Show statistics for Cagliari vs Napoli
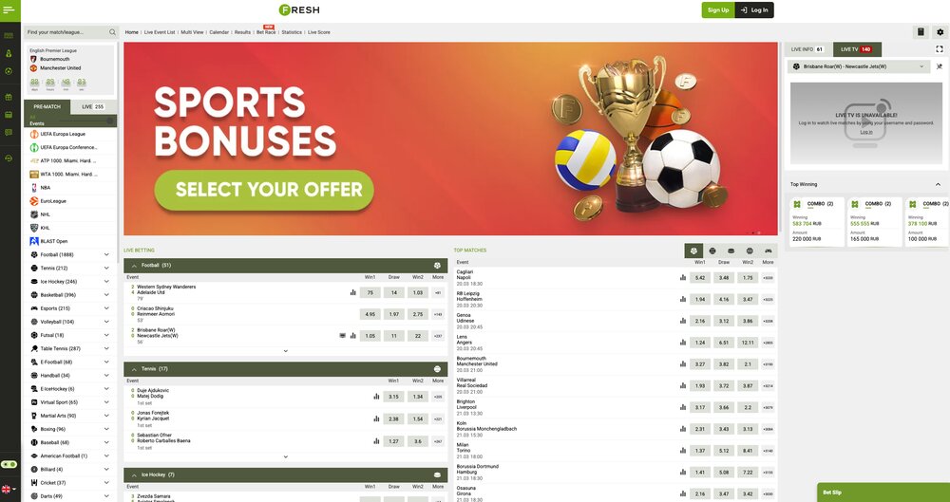The height and width of the screenshot is (502, 950). (683, 277)
